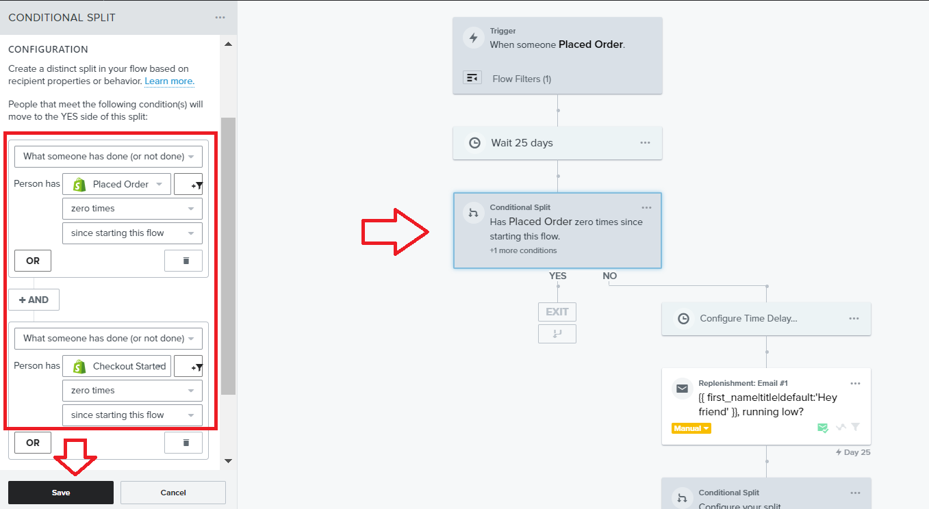The height and width of the screenshot is (509, 929).
Task: Click the Save button
Action: click(61, 493)
